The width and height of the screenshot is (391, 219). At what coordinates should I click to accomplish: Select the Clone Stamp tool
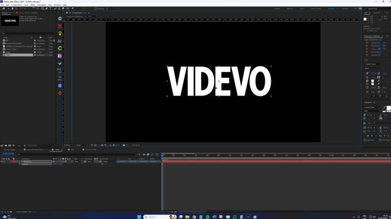coord(59,8)
